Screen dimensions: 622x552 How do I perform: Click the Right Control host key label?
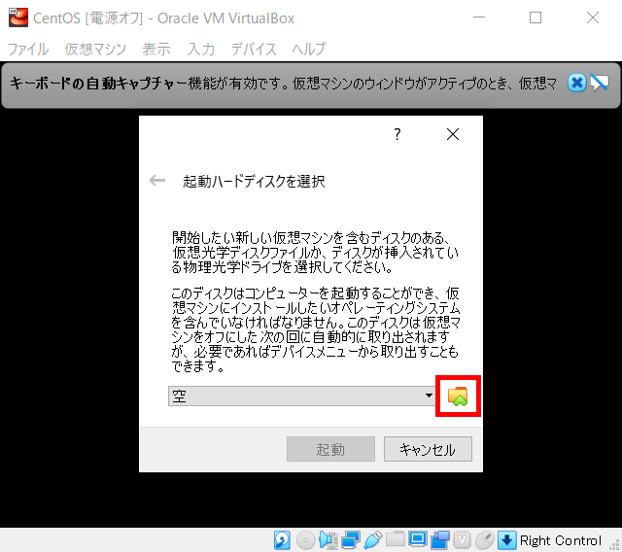click(x=561, y=540)
